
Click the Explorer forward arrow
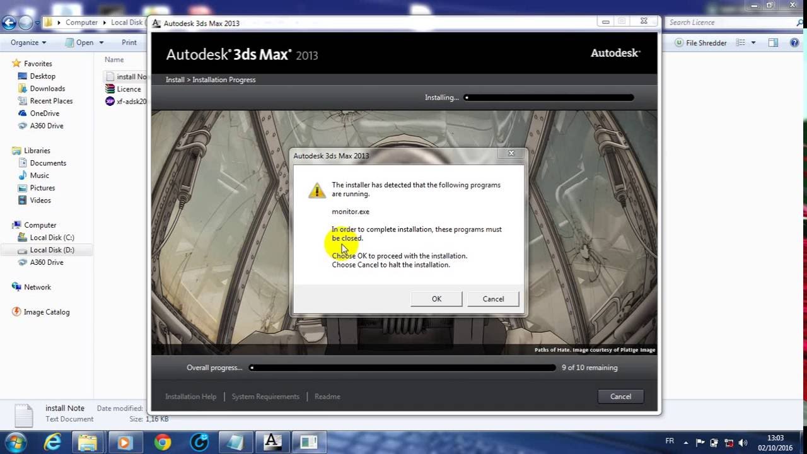(25, 23)
